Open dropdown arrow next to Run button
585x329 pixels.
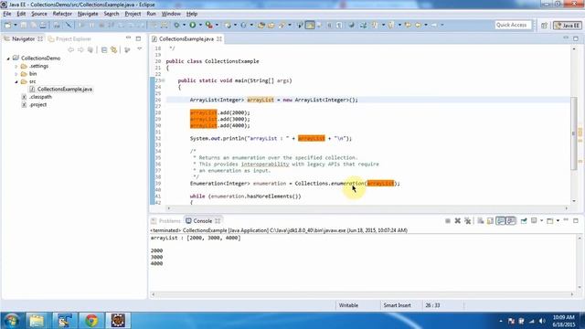[x=200, y=25]
